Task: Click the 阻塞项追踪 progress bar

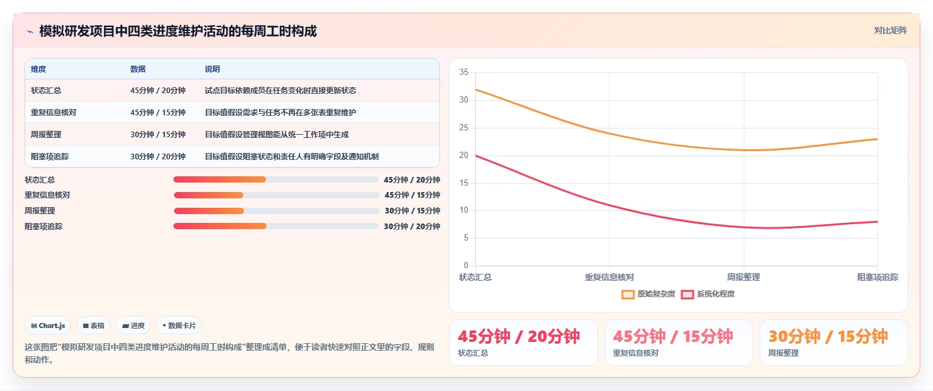Action: (276, 226)
